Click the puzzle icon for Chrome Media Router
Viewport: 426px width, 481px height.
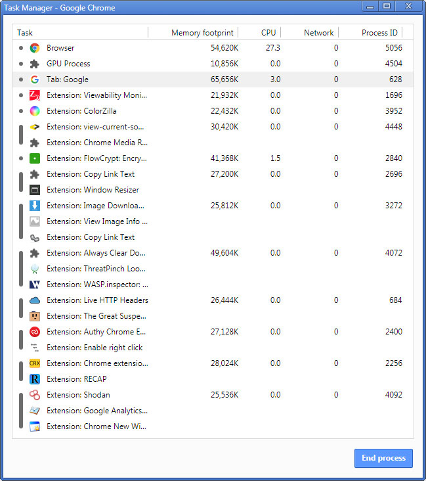tap(35, 143)
